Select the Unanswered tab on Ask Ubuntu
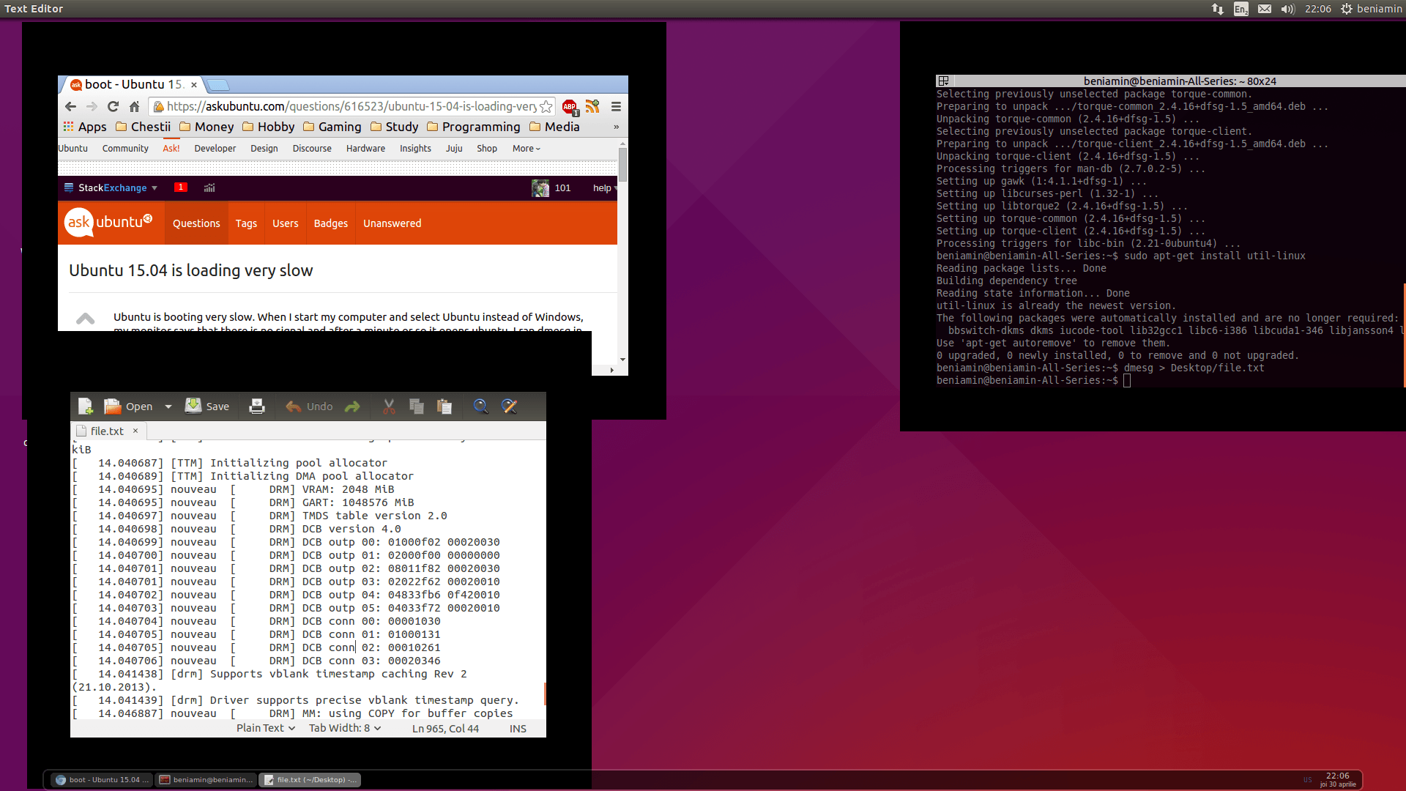Viewport: 1406px width, 791px height. (392, 223)
